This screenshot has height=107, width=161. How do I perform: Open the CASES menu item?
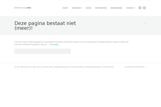pos(88,8)
